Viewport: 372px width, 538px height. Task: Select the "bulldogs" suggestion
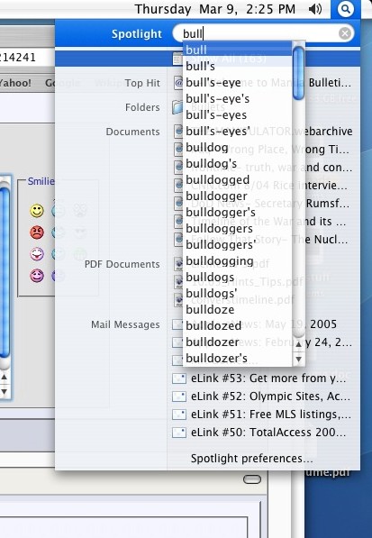(x=237, y=278)
